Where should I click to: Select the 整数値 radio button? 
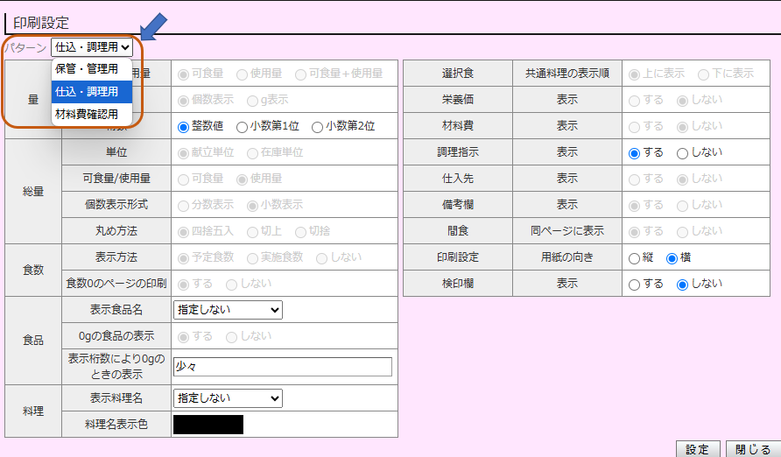183,127
